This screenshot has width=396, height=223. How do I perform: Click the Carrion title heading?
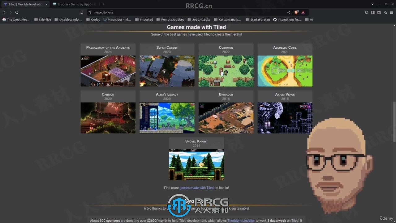pyautogui.click(x=108, y=94)
